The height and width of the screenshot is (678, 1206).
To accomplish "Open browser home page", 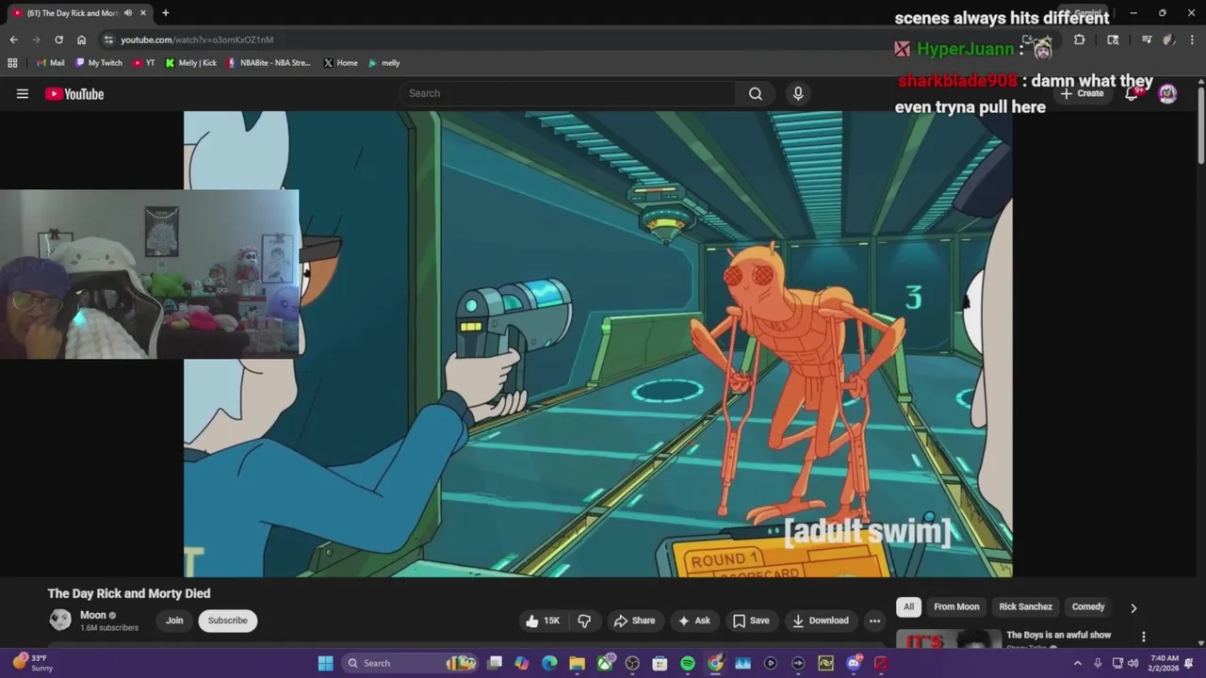I will point(81,40).
